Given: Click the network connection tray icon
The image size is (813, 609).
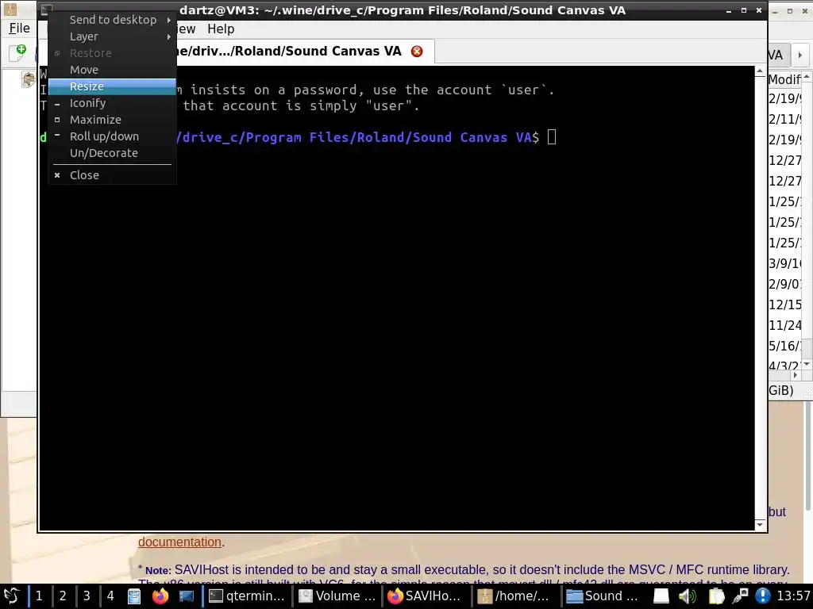Looking at the screenshot, I should pyautogui.click(x=740, y=596).
